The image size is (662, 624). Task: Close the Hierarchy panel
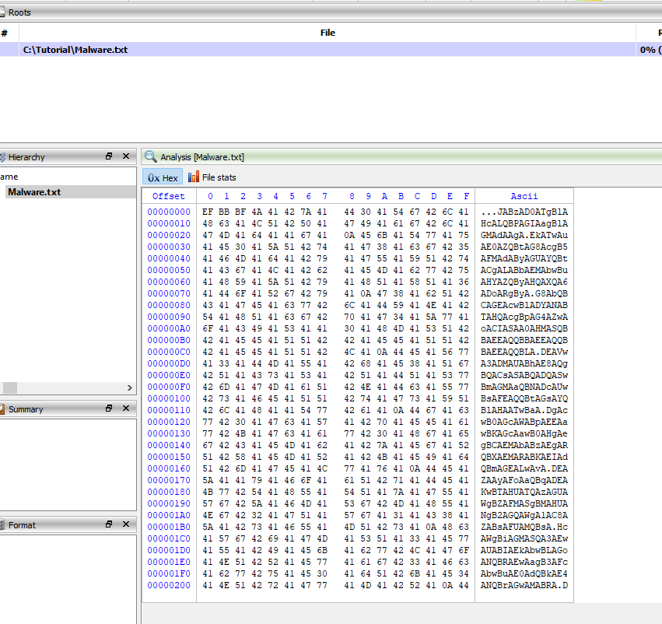coord(126,156)
